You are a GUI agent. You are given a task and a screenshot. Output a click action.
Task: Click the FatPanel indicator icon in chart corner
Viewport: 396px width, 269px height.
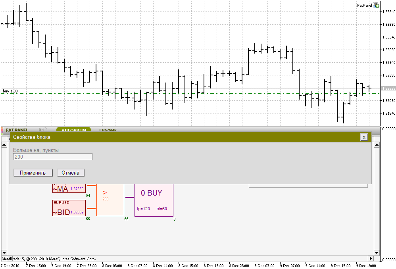click(376, 5)
